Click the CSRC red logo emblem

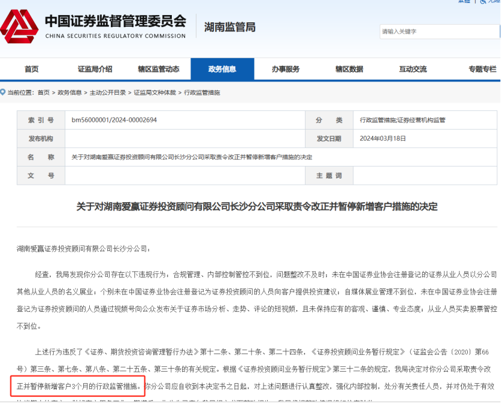(19, 27)
